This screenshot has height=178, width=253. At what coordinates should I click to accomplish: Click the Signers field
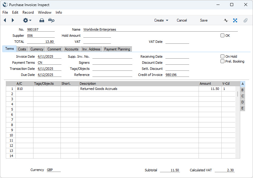(x=112, y=63)
